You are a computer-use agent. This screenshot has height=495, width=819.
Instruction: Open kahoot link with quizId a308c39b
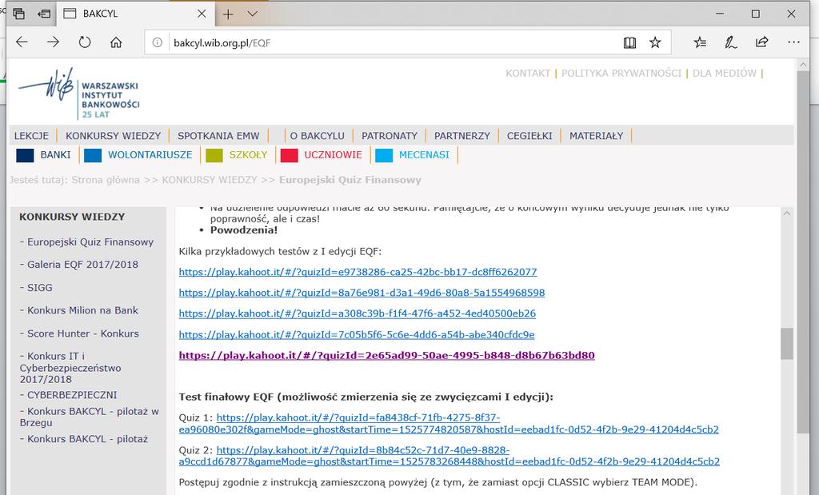coord(358,313)
